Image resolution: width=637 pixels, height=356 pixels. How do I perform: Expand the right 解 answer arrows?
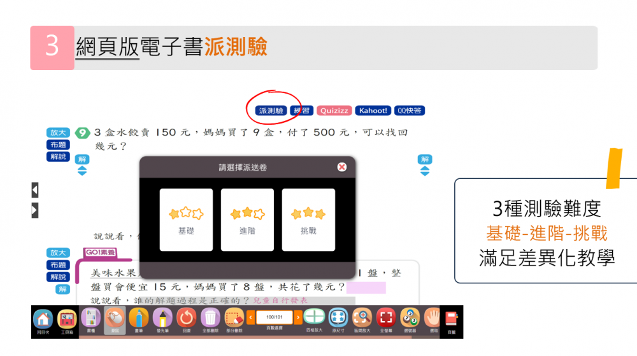coord(425,171)
